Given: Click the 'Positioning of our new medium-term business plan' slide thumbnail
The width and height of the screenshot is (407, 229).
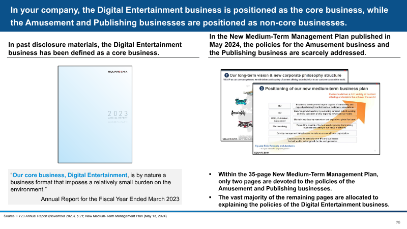Looking at the screenshot, I should pyautogui.click(x=316, y=119).
